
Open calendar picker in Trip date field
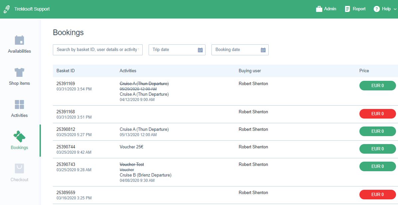tap(200, 50)
